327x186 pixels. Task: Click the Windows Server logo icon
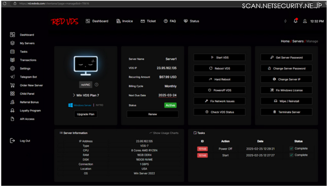point(71,105)
